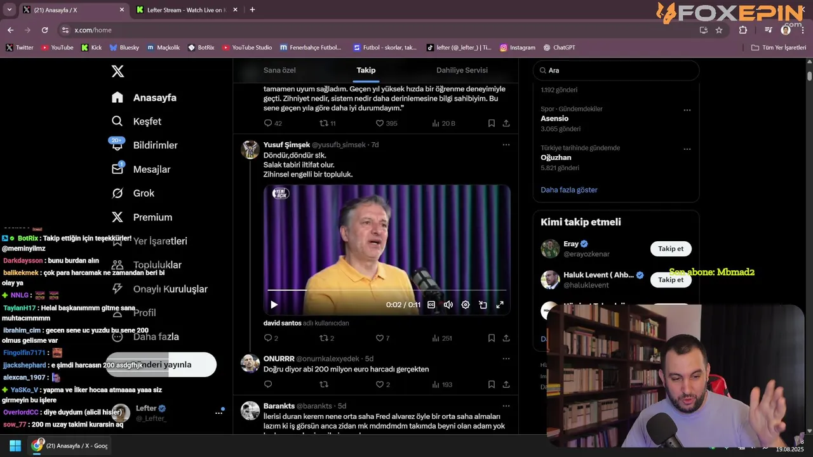Open Lefter account menu dots
Viewport: 813px width, 457px height.
point(218,413)
